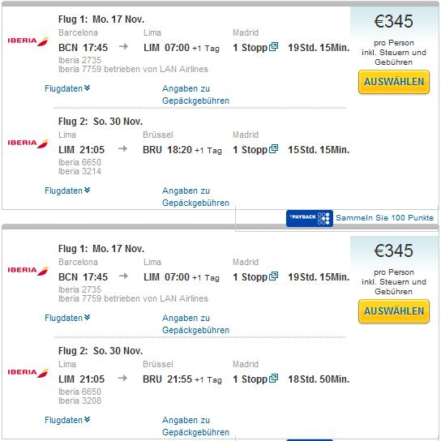Select second €345 offer with AUSWÄHLEN button
Image resolution: width=441 pixels, height=441 pixels.
click(394, 311)
